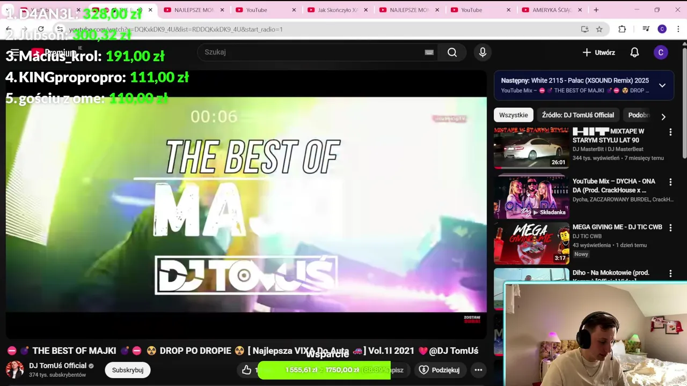Open the white car mixtape thumbnail
Screen dimensions: 687x386
coord(531,147)
